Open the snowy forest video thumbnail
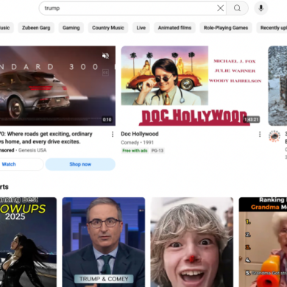Image resolution: width=287 pixels, height=287 pixels. (x=277, y=86)
